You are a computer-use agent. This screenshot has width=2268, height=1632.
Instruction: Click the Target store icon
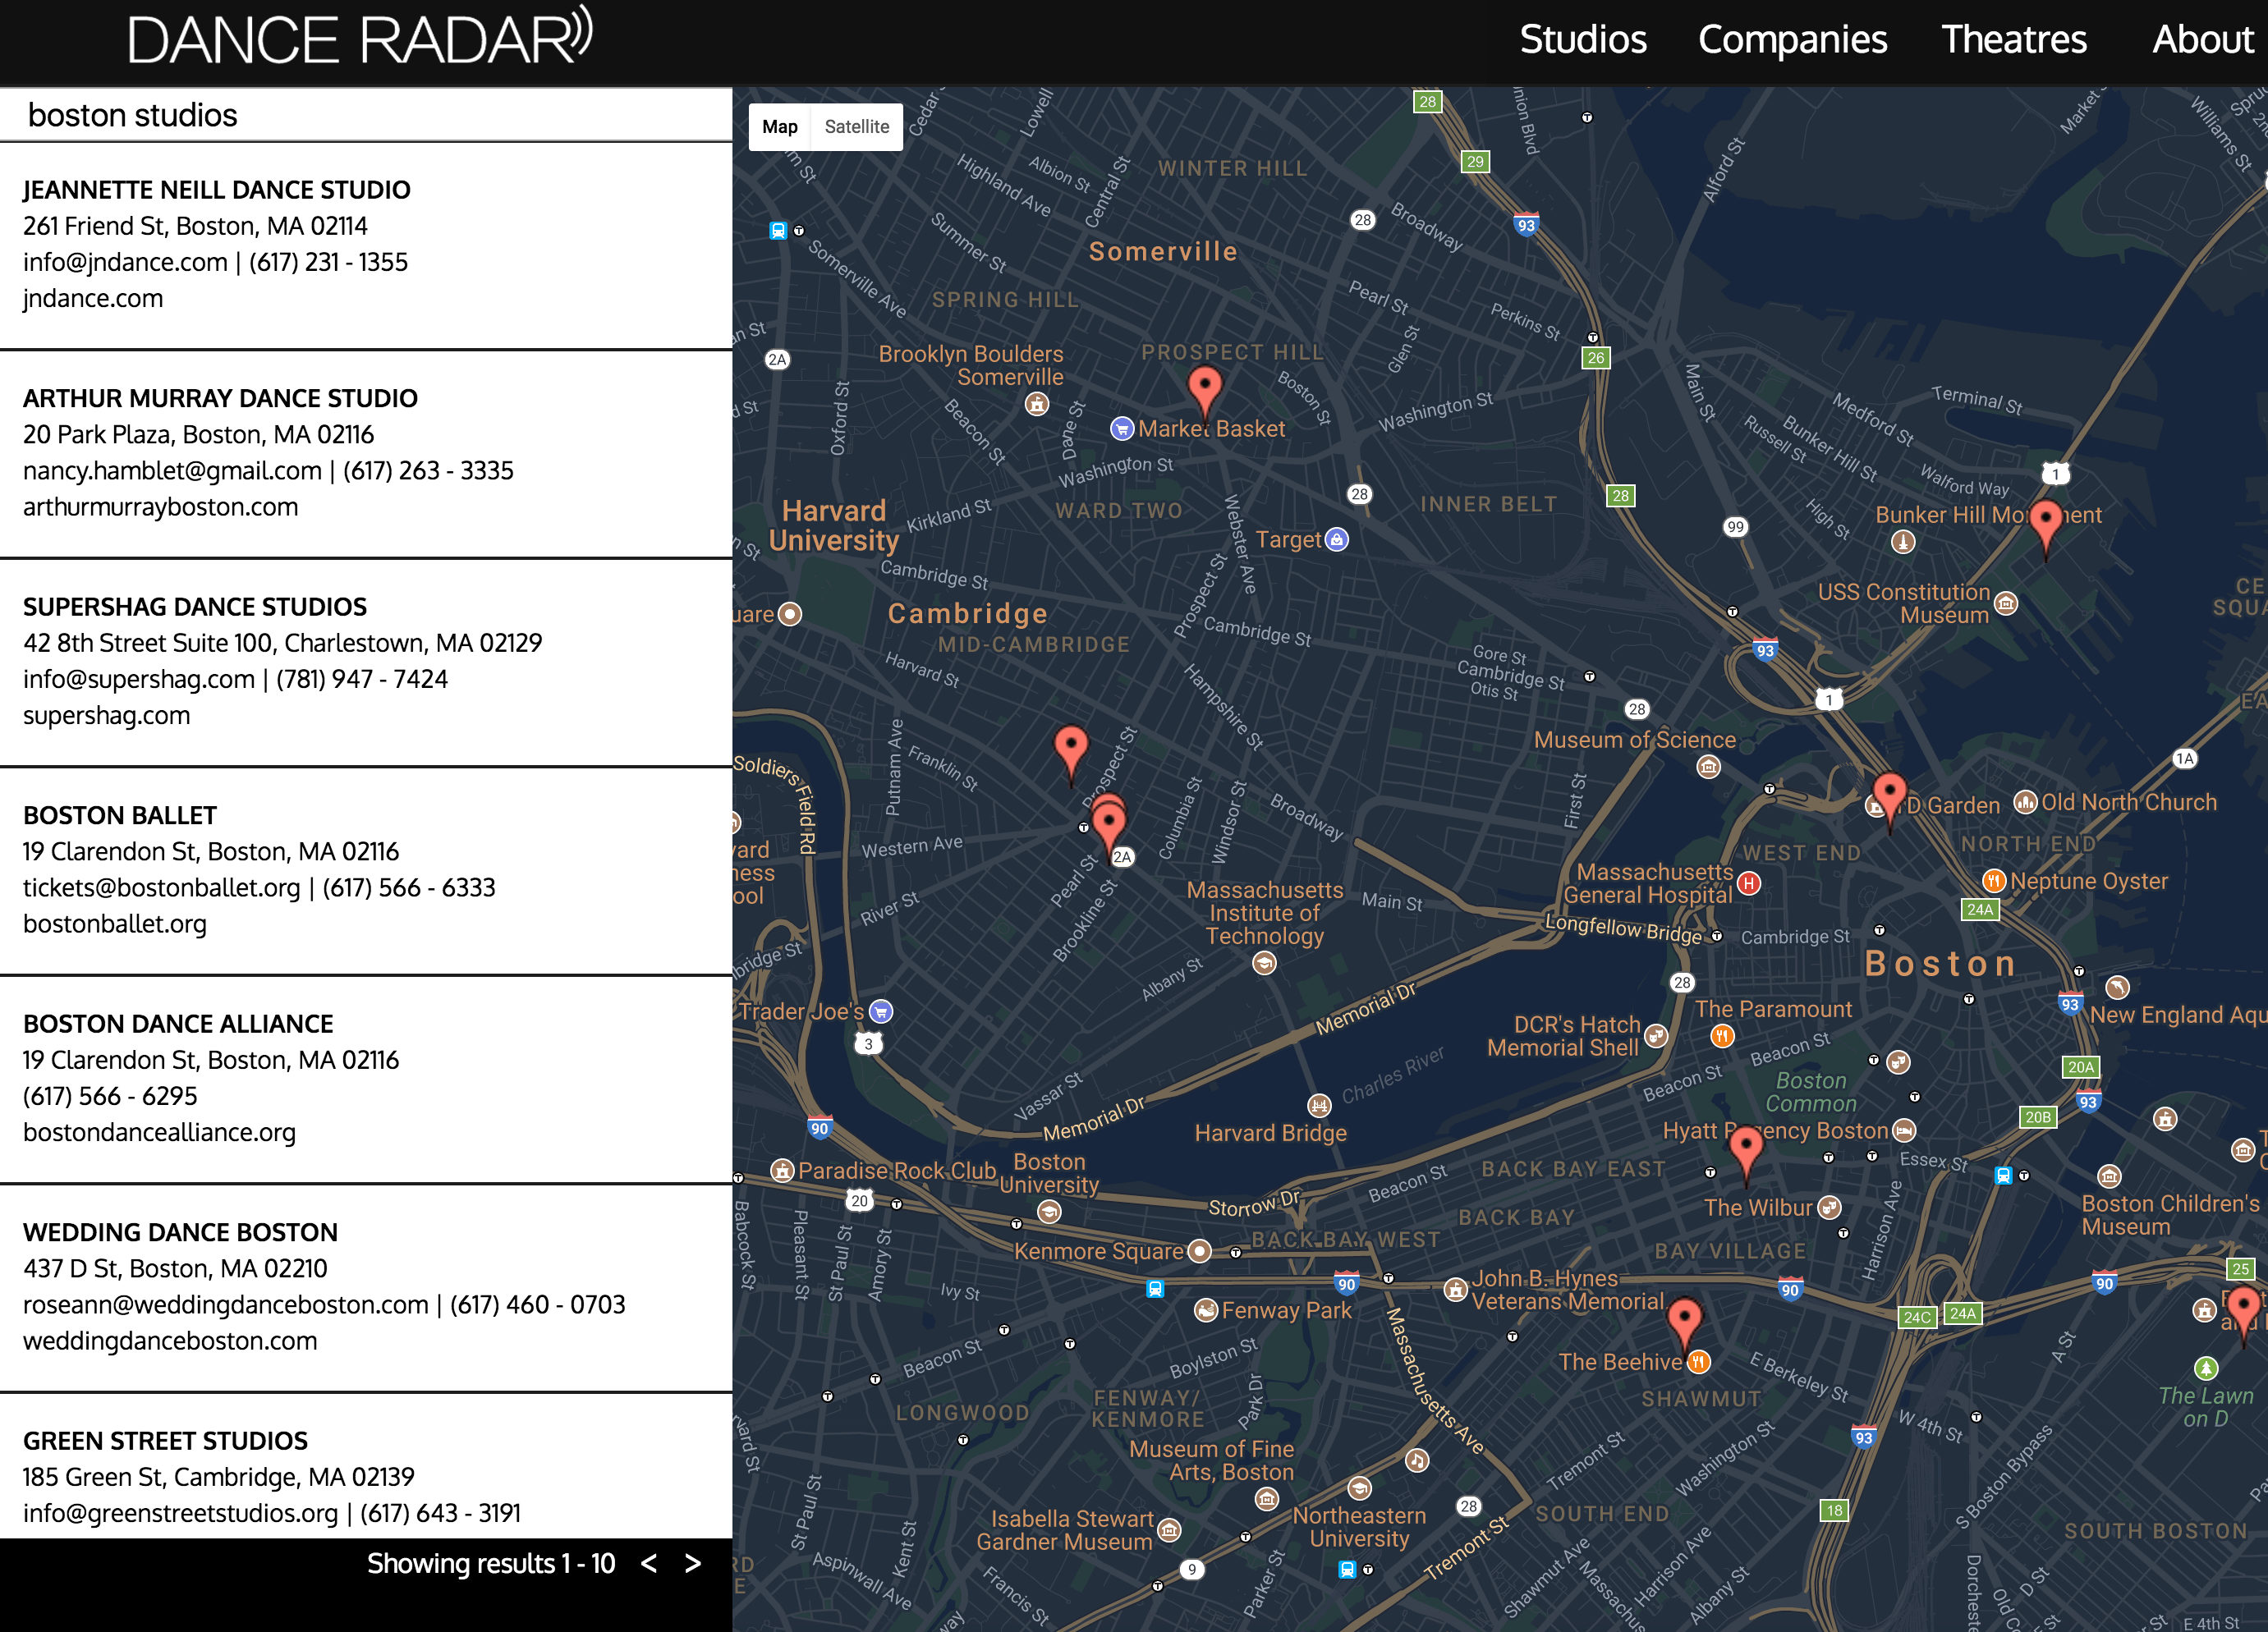click(1336, 540)
